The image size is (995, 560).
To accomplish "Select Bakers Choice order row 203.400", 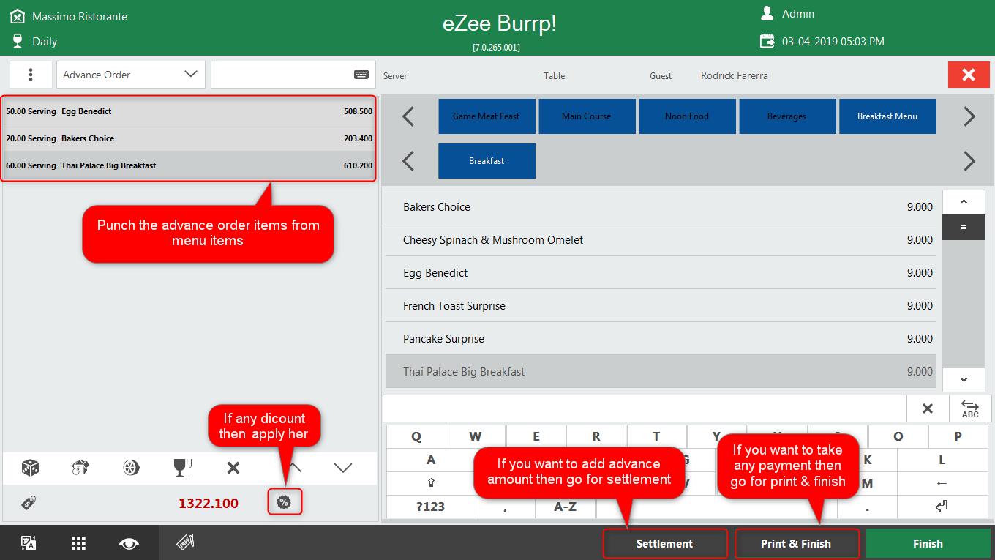I will point(189,138).
